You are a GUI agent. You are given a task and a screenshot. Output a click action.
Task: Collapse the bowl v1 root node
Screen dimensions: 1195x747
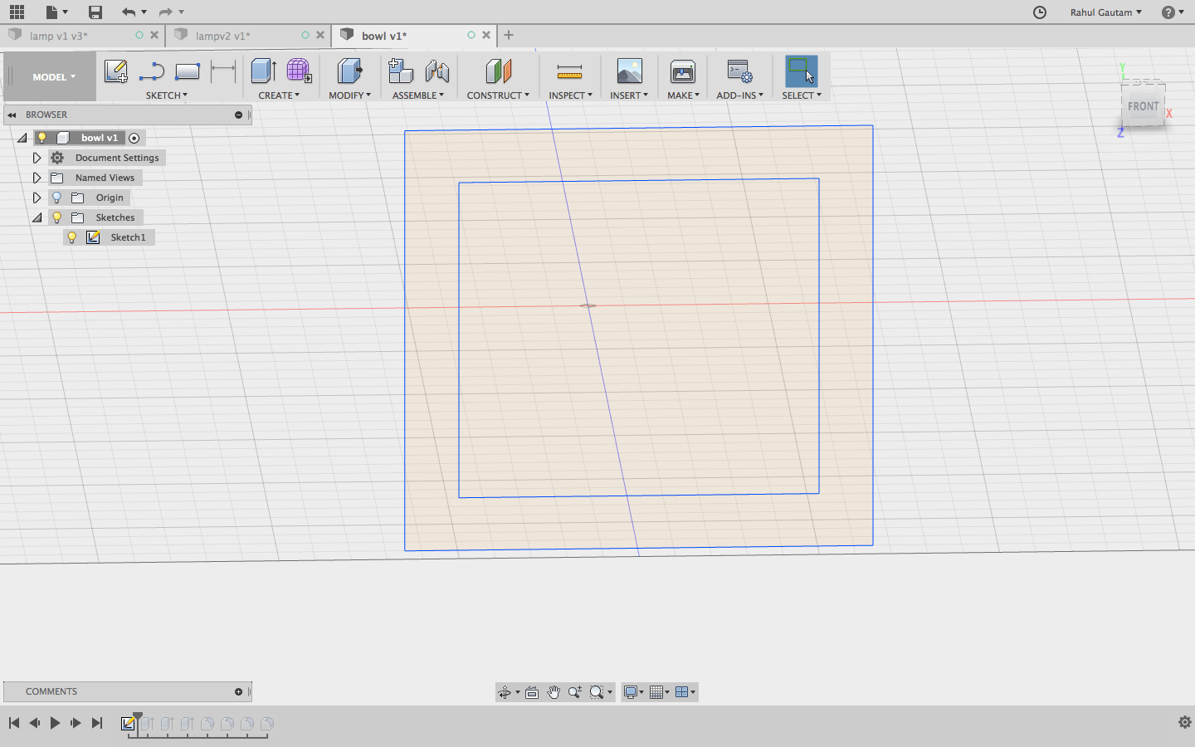[x=22, y=138]
